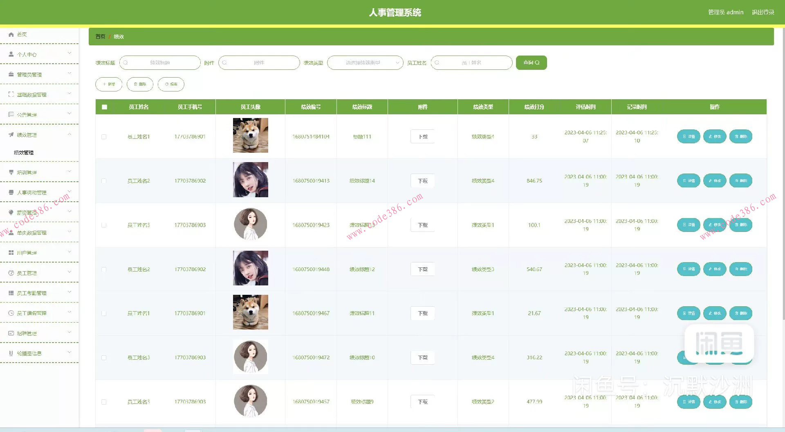This screenshot has height=432, width=785.
Task: Check the row with 绩效编号 1680750019448
Action: pyautogui.click(x=104, y=269)
